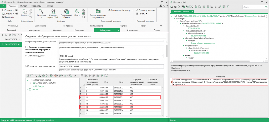Click Просмотр чертежа button
This screenshot has height=122, width=269.
point(145,10)
